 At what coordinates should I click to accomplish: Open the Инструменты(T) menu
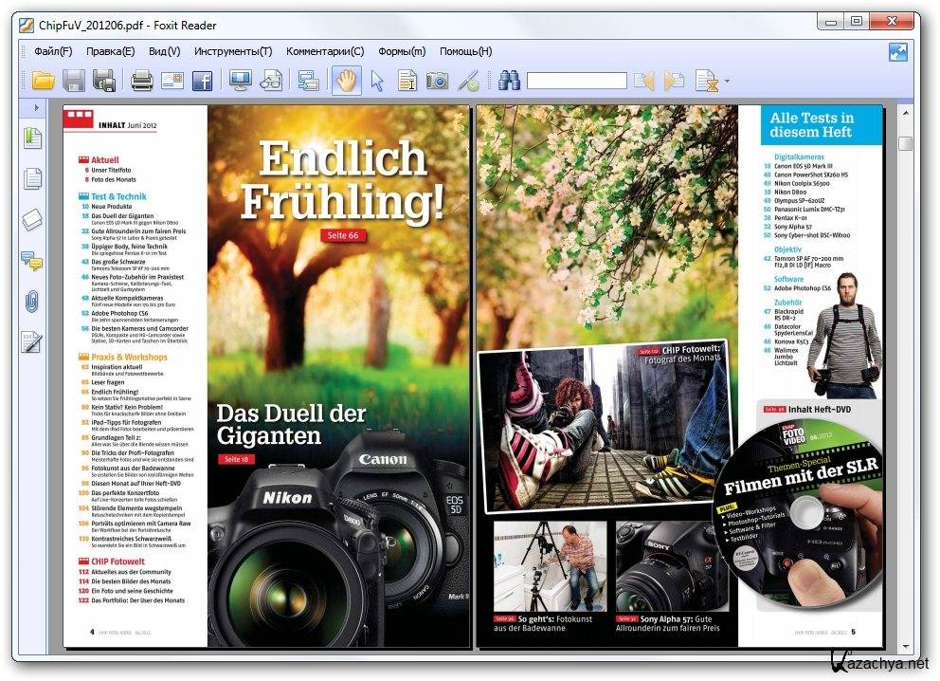pyautogui.click(x=233, y=51)
